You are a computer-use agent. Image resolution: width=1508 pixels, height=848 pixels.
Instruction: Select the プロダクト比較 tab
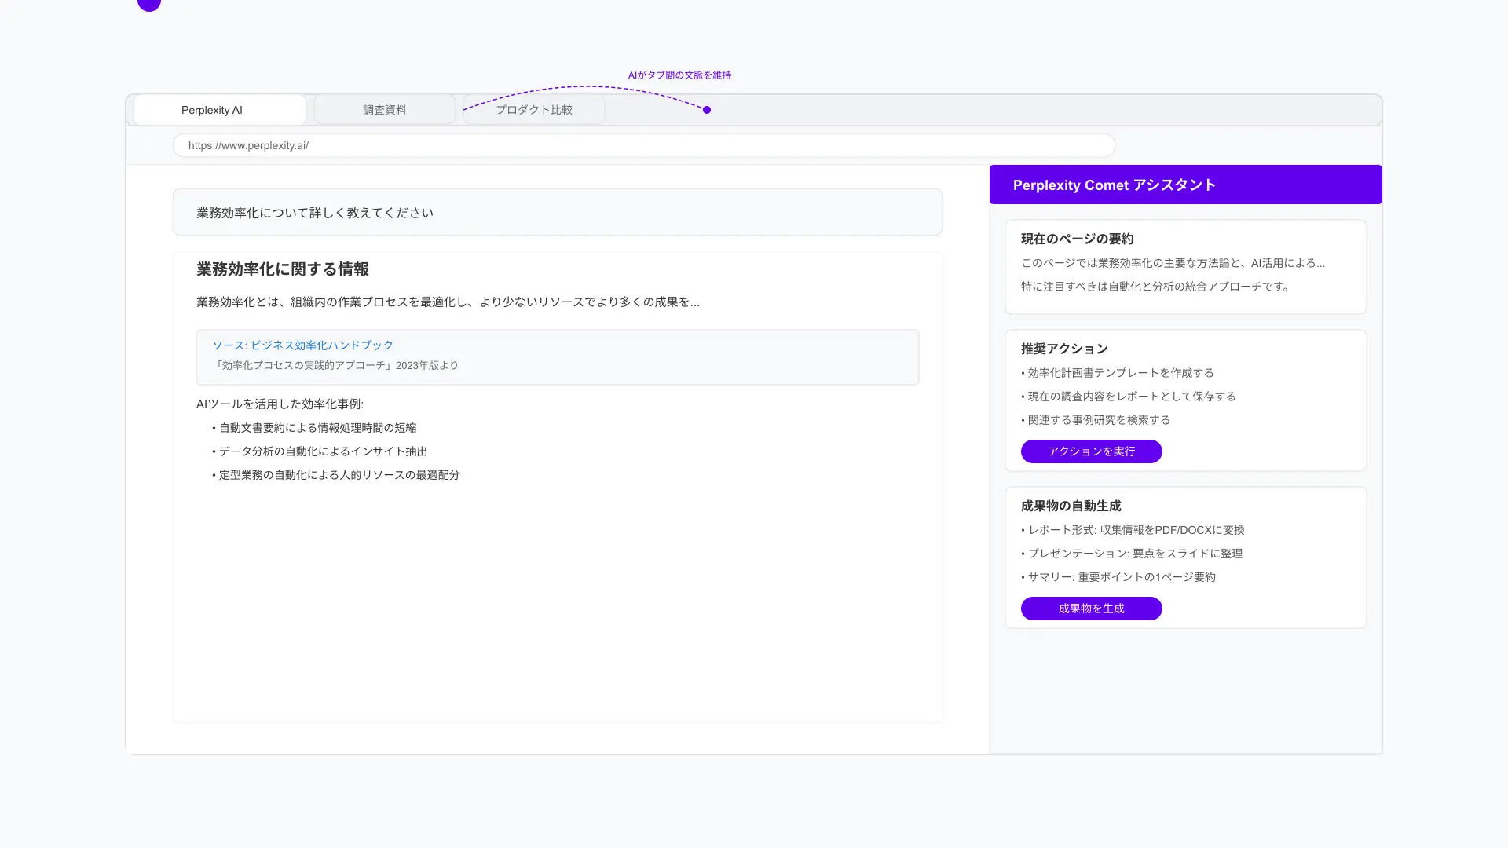click(x=534, y=110)
